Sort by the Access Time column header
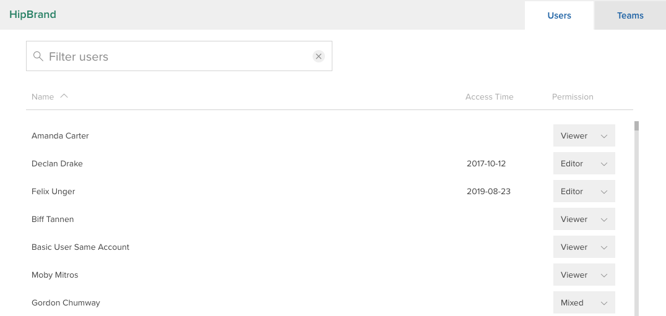Image resolution: width=666 pixels, height=316 pixels. (490, 96)
